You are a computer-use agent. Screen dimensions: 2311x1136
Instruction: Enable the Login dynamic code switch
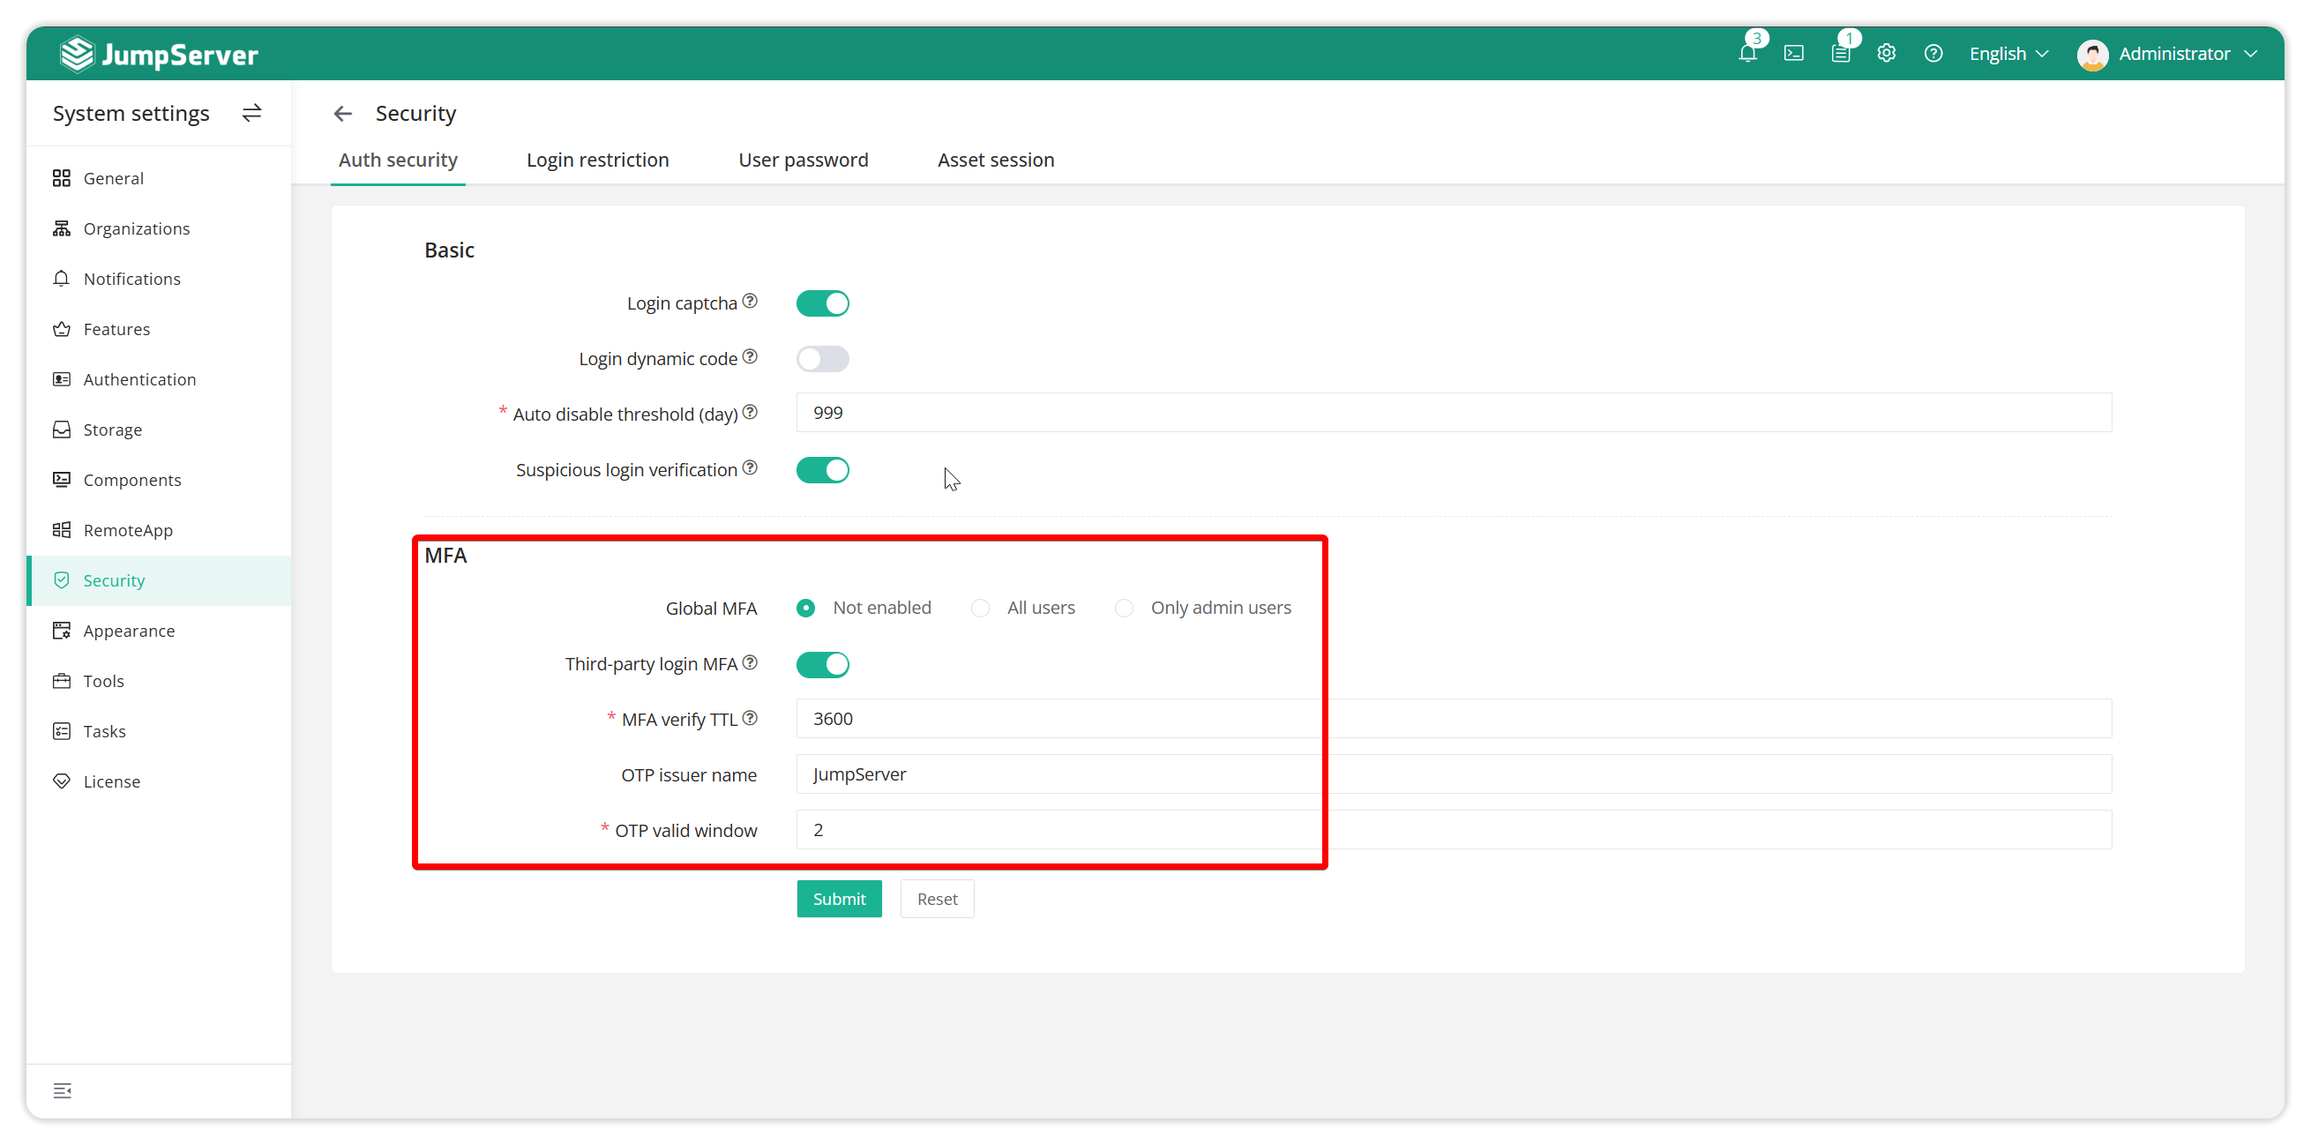coord(823,359)
